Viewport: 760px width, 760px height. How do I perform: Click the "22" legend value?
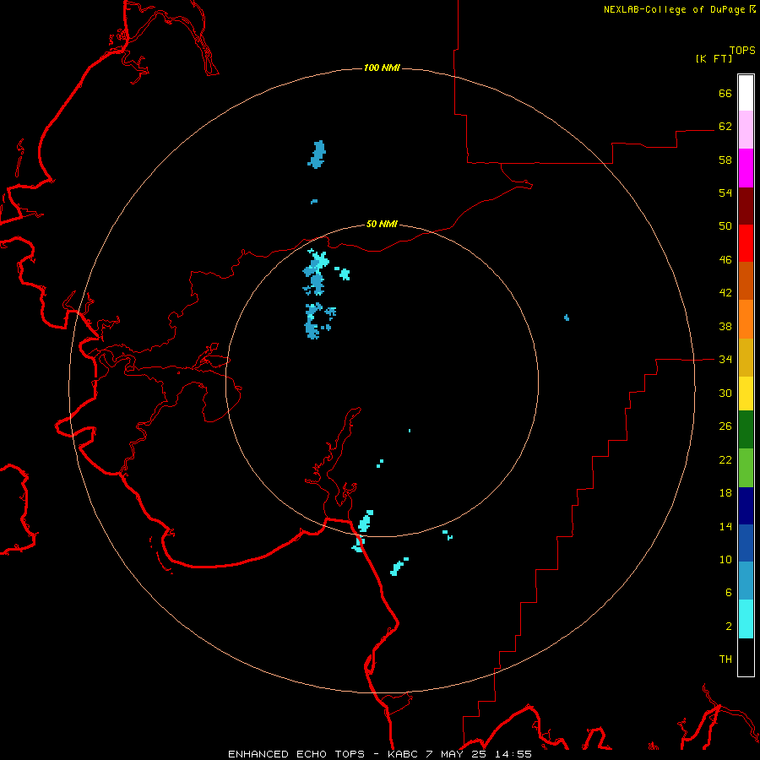coord(725,459)
